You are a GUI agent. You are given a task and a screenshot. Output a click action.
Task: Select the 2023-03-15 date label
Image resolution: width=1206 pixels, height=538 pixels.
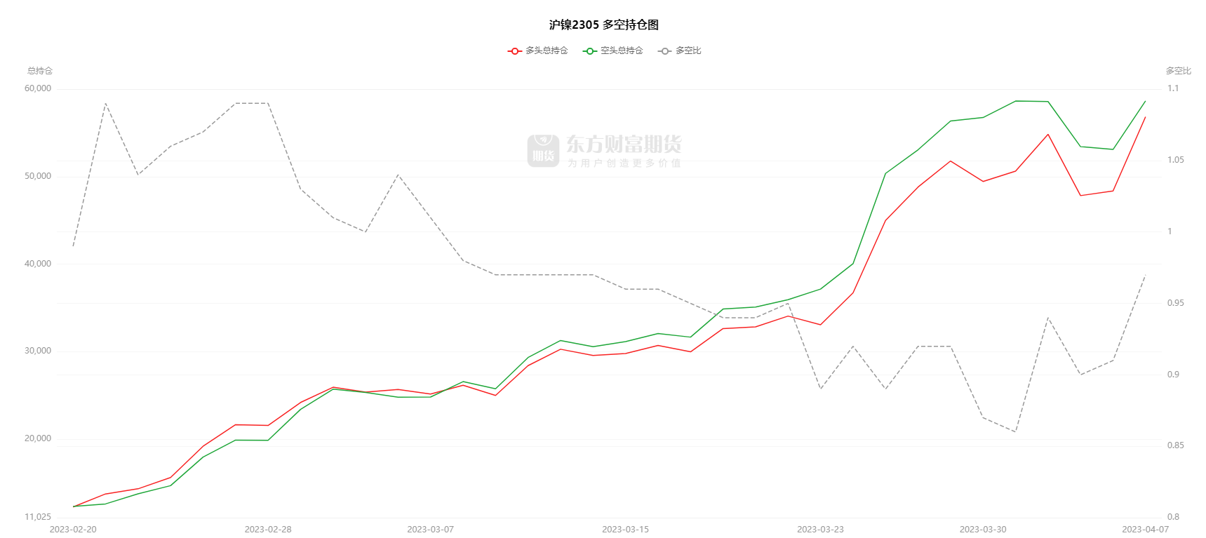625,530
